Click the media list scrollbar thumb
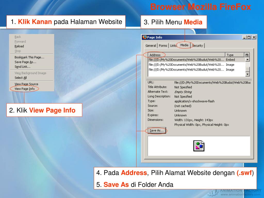Image resolution: width=264 pixels, height=198 pixels. coord(247,69)
